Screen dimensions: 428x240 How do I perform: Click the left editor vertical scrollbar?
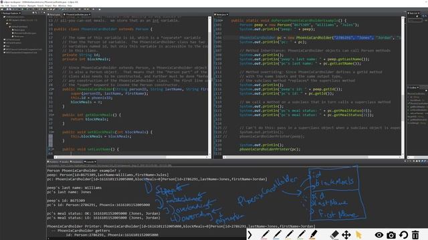click(209, 86)
